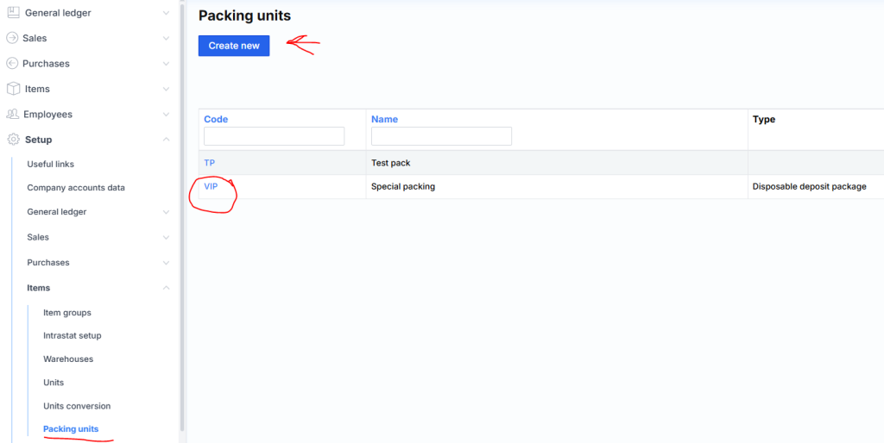Click the Purchases arrow icon in sidebar
This screenshot has width=884, height=443.
click(13, 63)
